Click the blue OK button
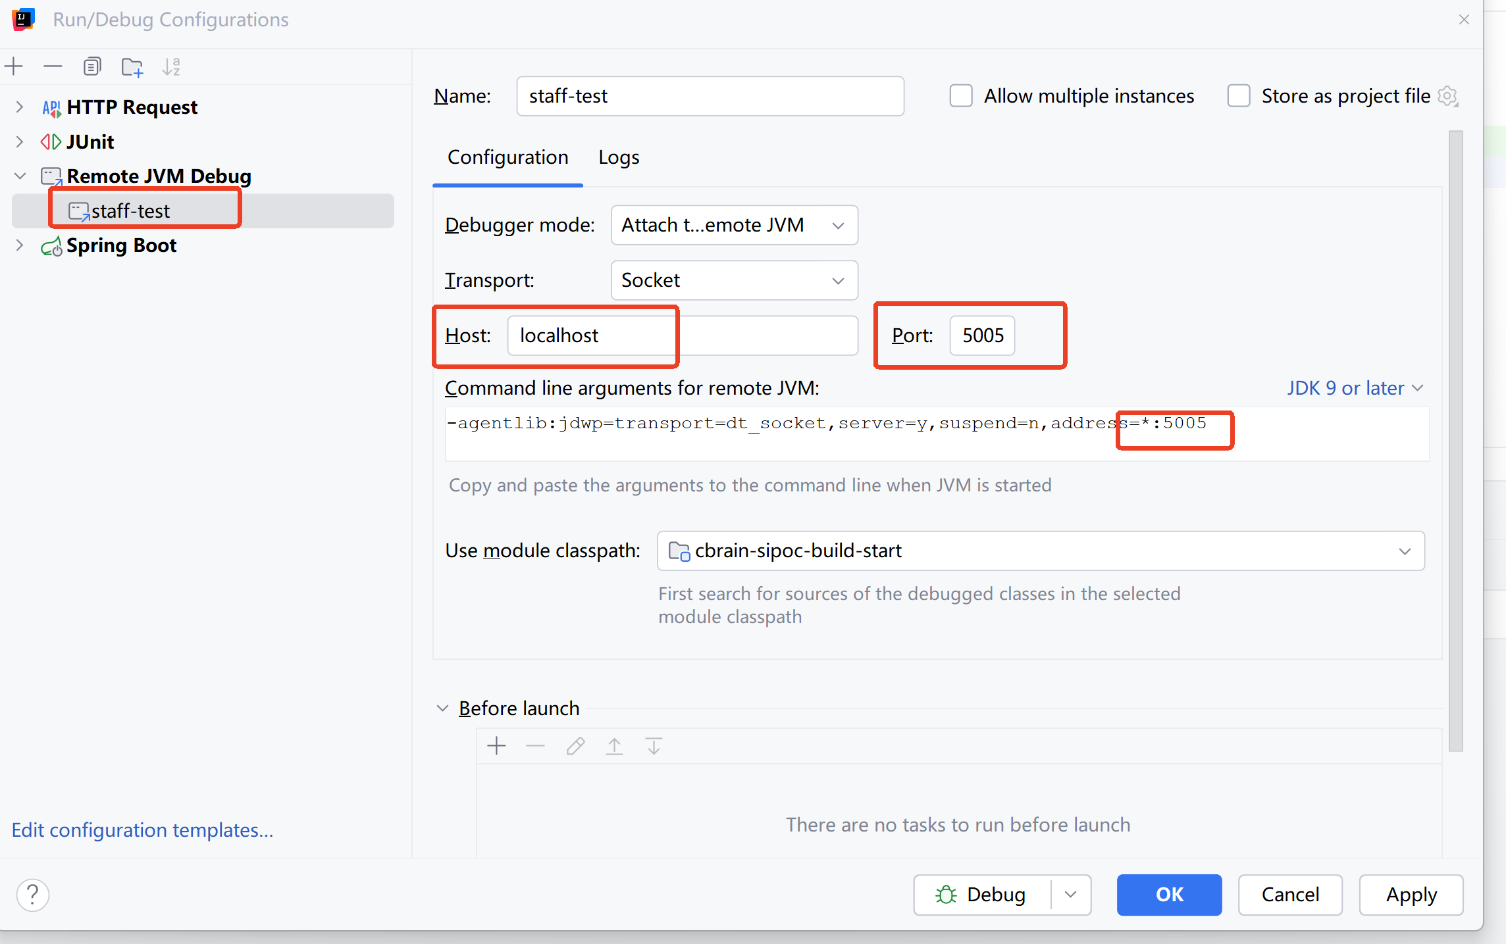This screenshot has height=944, width=1506. click(1169, 895)
